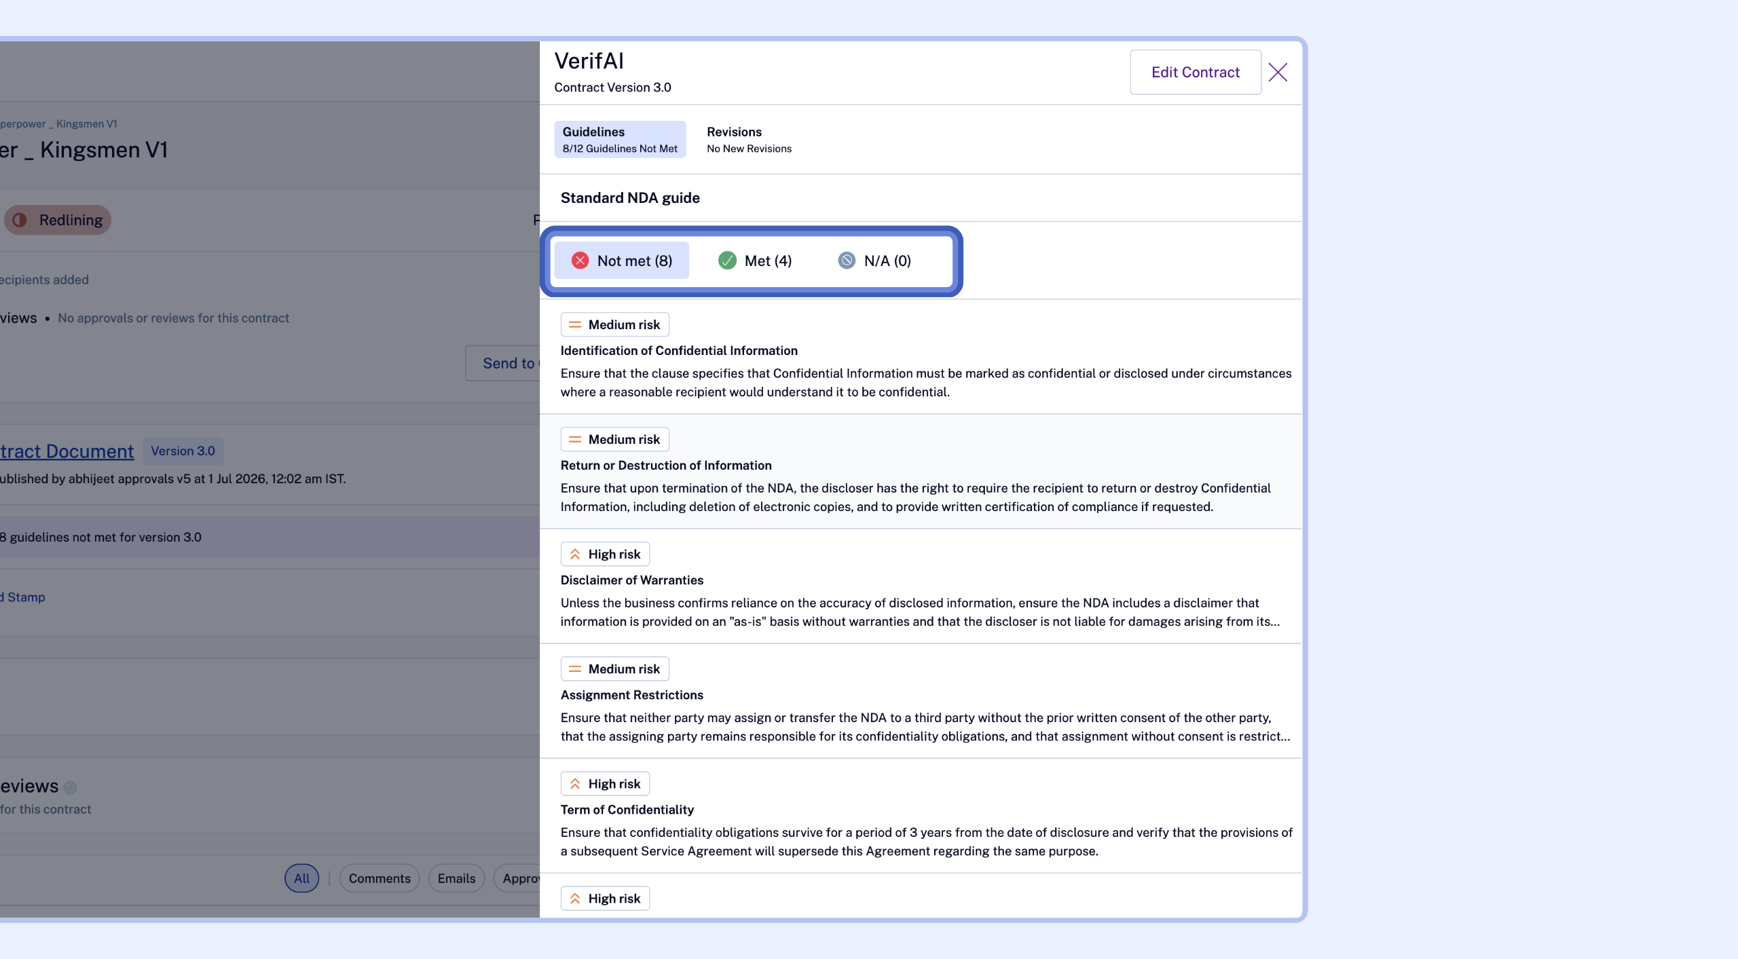The height and width of the screenshot is (959, 1738).
Task: Click 8 guidelines not met for version 3.0 banner
Action: [x=270, y=537]
